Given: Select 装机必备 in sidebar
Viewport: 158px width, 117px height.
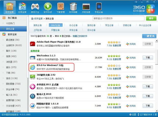Looking at the screenshot, I should (x=13, y=29).
